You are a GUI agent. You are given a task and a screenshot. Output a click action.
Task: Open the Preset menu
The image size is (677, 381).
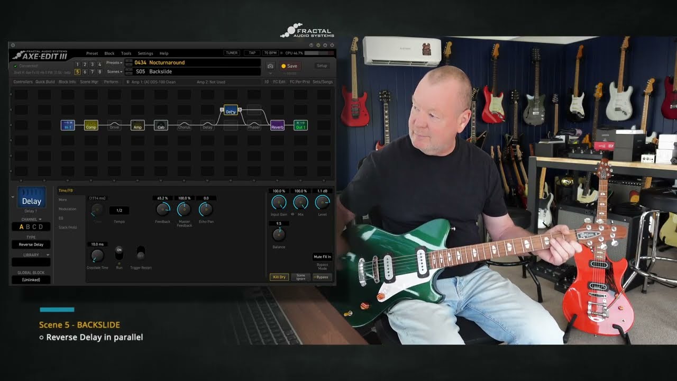click(x=92, y=53)
